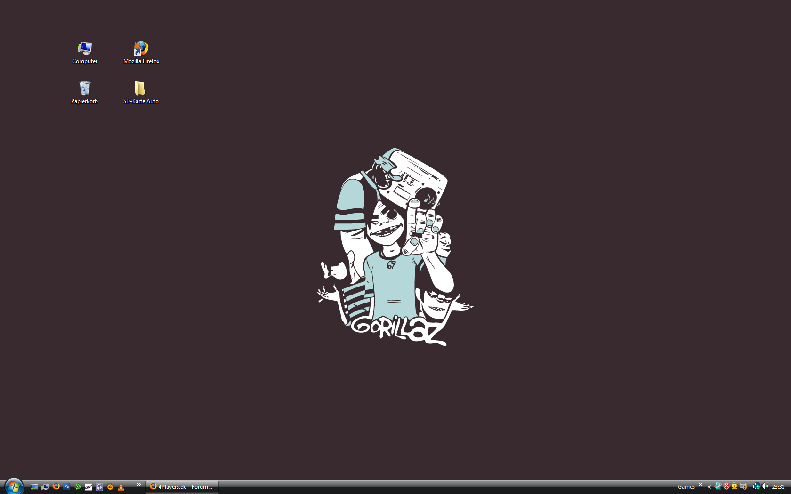The width and height of the screenshot is (791, 494).
Task: Launch VLC media player cone icon
Action: pos(121,487)
